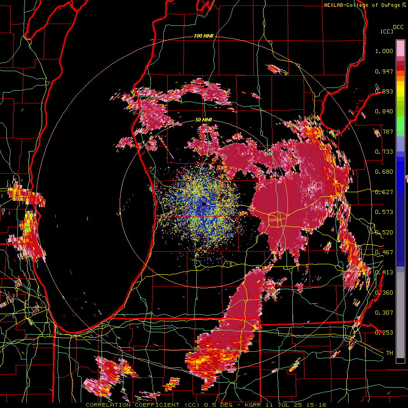
Task: Click the 0.467 scale value
Action: coord(384,253)
